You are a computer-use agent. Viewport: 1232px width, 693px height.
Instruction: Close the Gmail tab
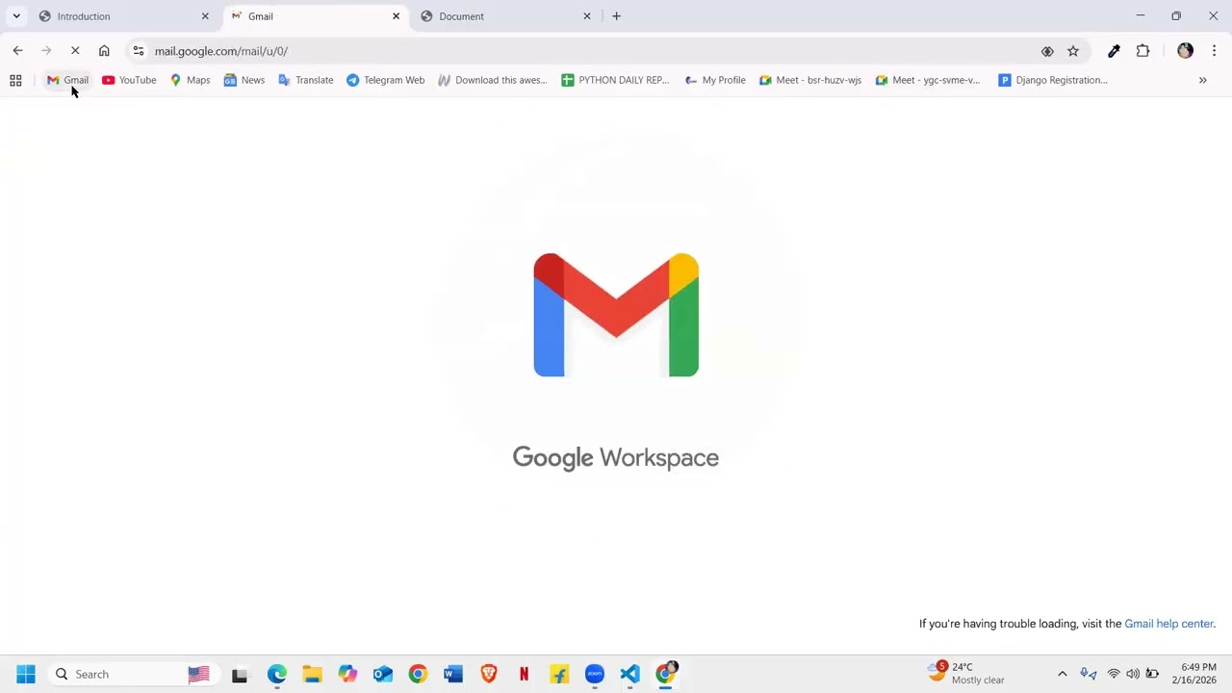point(396,16)
